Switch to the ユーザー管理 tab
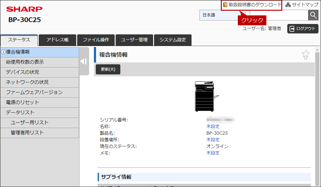The image size is (321, 187). point(134,40)
